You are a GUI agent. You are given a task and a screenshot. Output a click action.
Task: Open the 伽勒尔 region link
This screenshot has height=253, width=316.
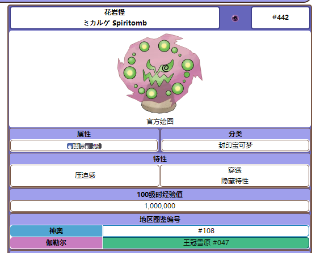(x=56, y=243)
